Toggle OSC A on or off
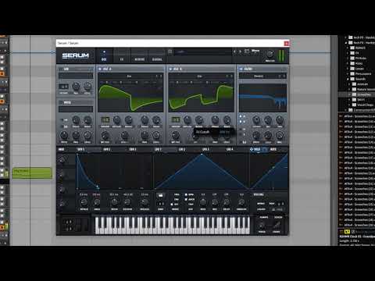 coord(100,69)
